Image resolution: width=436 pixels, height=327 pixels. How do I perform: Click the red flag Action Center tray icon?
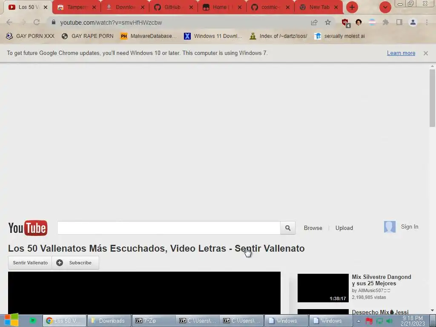[x=369, y=321]
